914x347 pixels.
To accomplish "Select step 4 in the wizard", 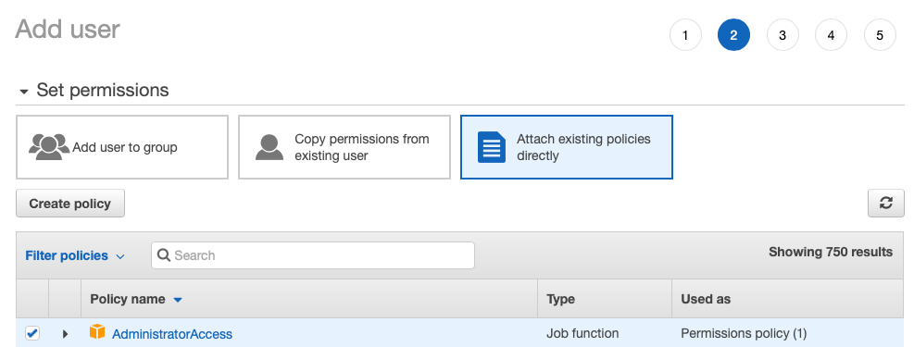I will coord(831,35).
